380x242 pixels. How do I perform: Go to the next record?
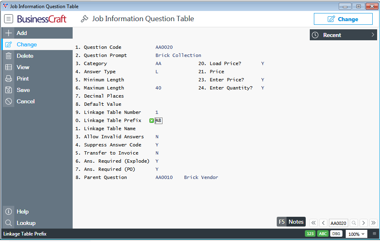pyautogui.click(x=364, y=222)
